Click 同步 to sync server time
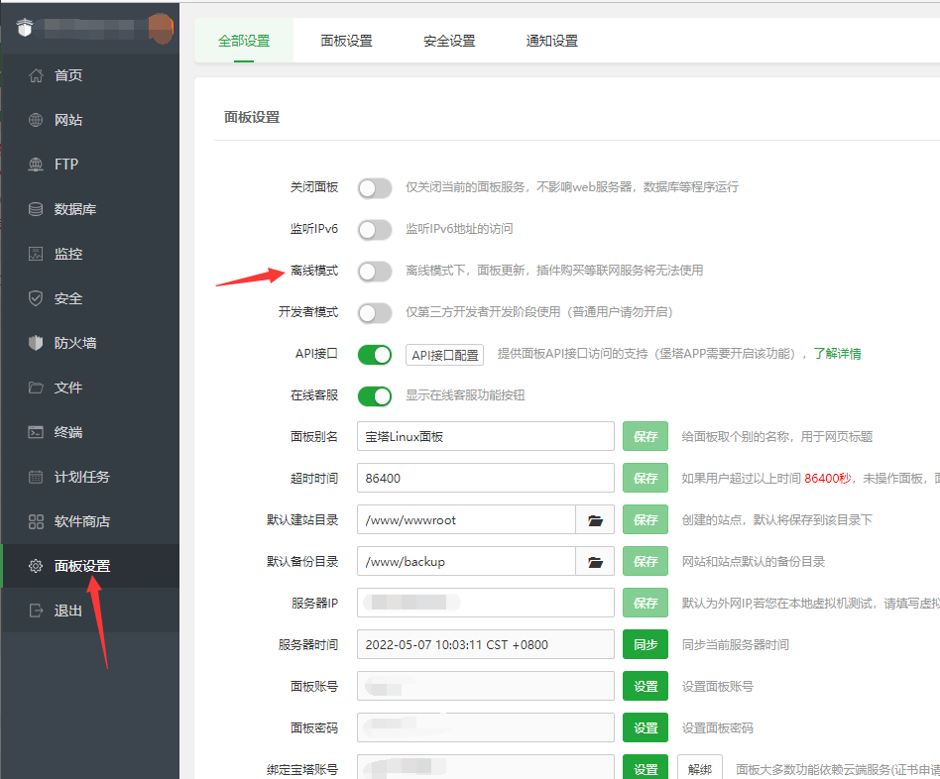Screen dimensions: 940x779 pos(646,644)
